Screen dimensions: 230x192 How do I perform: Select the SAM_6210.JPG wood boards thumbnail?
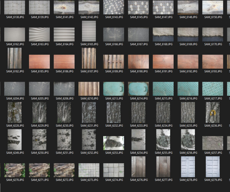click(x=89, y=89)
